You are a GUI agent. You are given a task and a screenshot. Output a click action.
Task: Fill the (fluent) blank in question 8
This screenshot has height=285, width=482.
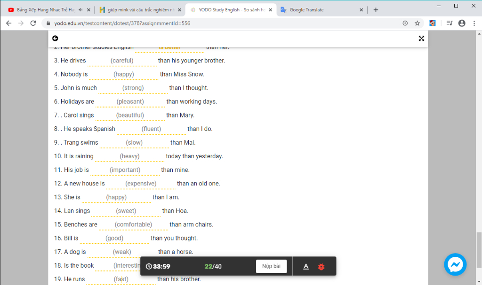point(151,129)
